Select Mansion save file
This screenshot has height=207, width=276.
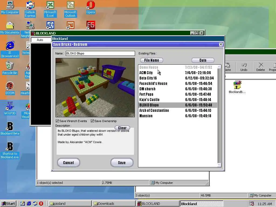[178, 116]
